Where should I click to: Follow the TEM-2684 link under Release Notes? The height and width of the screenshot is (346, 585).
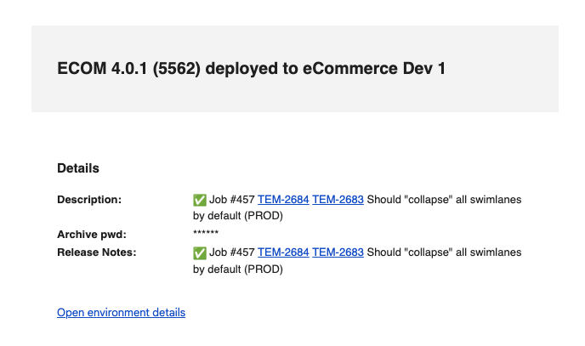coord(282,252)
